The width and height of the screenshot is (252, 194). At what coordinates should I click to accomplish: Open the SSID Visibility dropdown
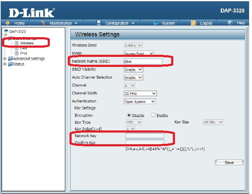[134, 70]
